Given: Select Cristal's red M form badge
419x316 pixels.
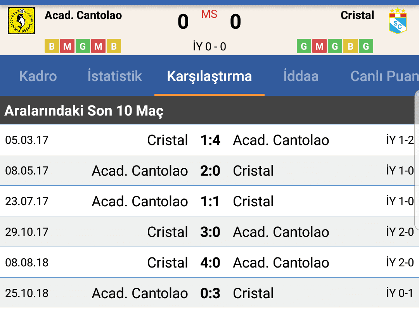Looking at the screenshot, I should tap(320, 46).
